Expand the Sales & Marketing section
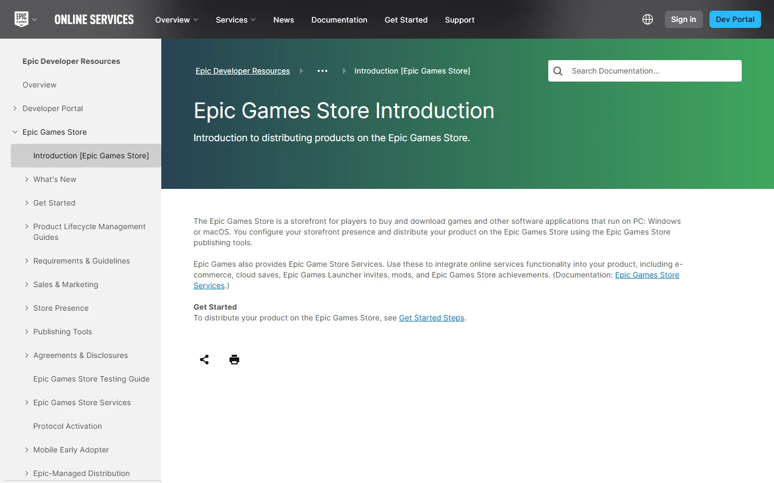The image size is (774, 483). pyautogui.click(x=27, y=284)
